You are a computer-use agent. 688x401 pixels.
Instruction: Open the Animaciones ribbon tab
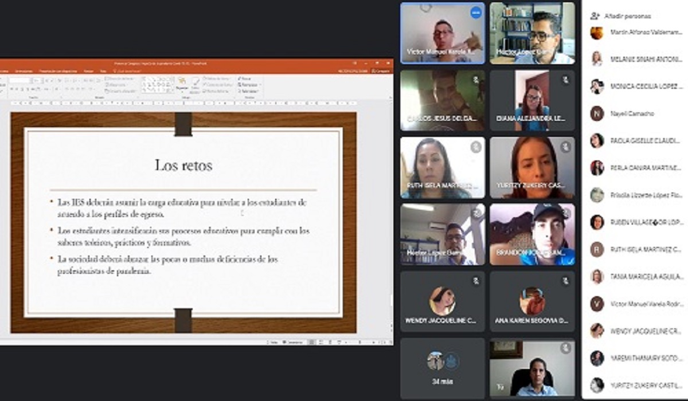click(24, 71)
